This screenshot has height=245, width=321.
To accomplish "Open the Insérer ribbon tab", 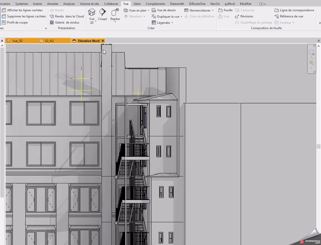I will 37,4.
